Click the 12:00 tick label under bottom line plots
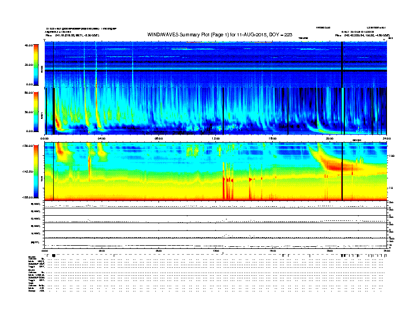 [x=216, y=250]
